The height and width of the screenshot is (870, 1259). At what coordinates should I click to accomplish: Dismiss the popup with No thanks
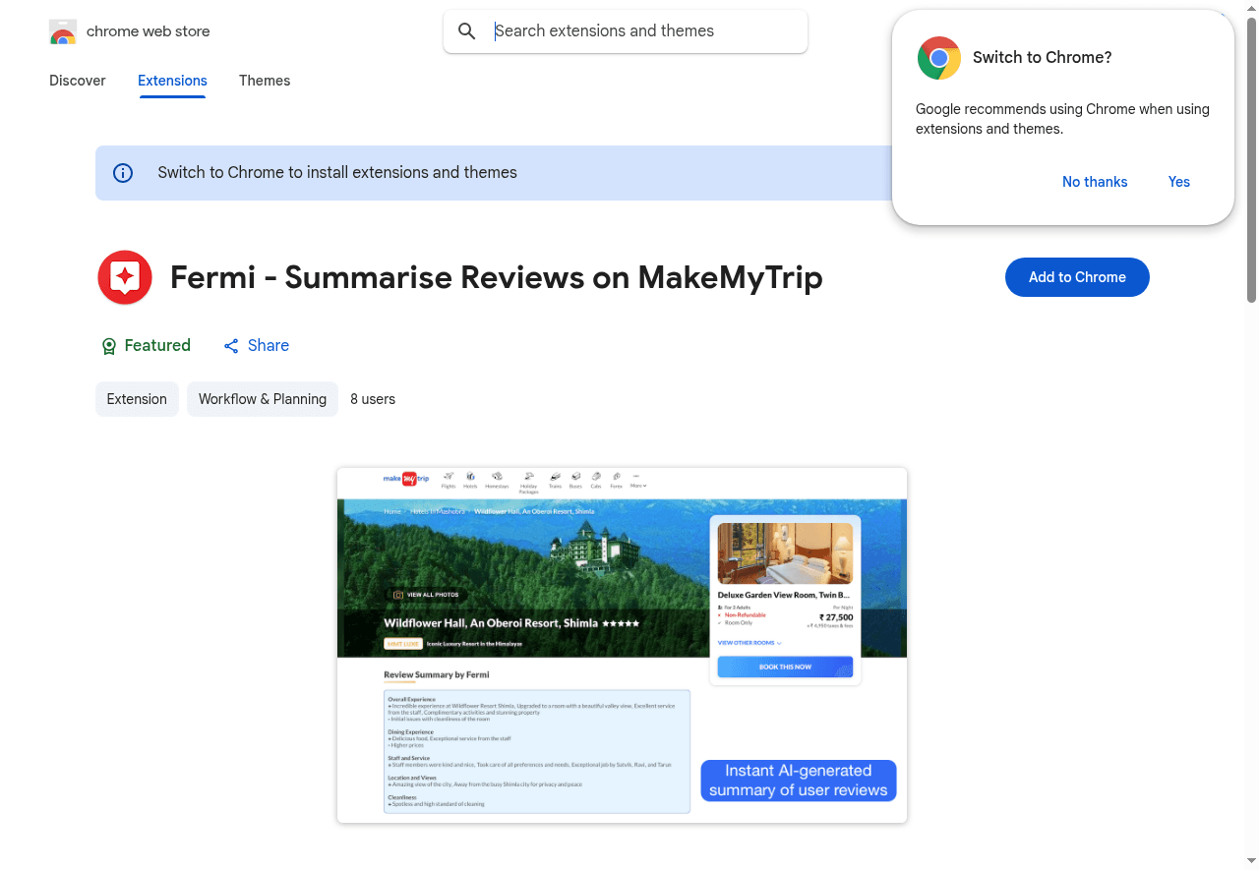[x=1094, y=182]
